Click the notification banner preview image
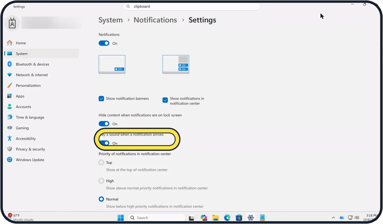The height and width of the screenshot is (224, 383). click(x=112, y=64)
